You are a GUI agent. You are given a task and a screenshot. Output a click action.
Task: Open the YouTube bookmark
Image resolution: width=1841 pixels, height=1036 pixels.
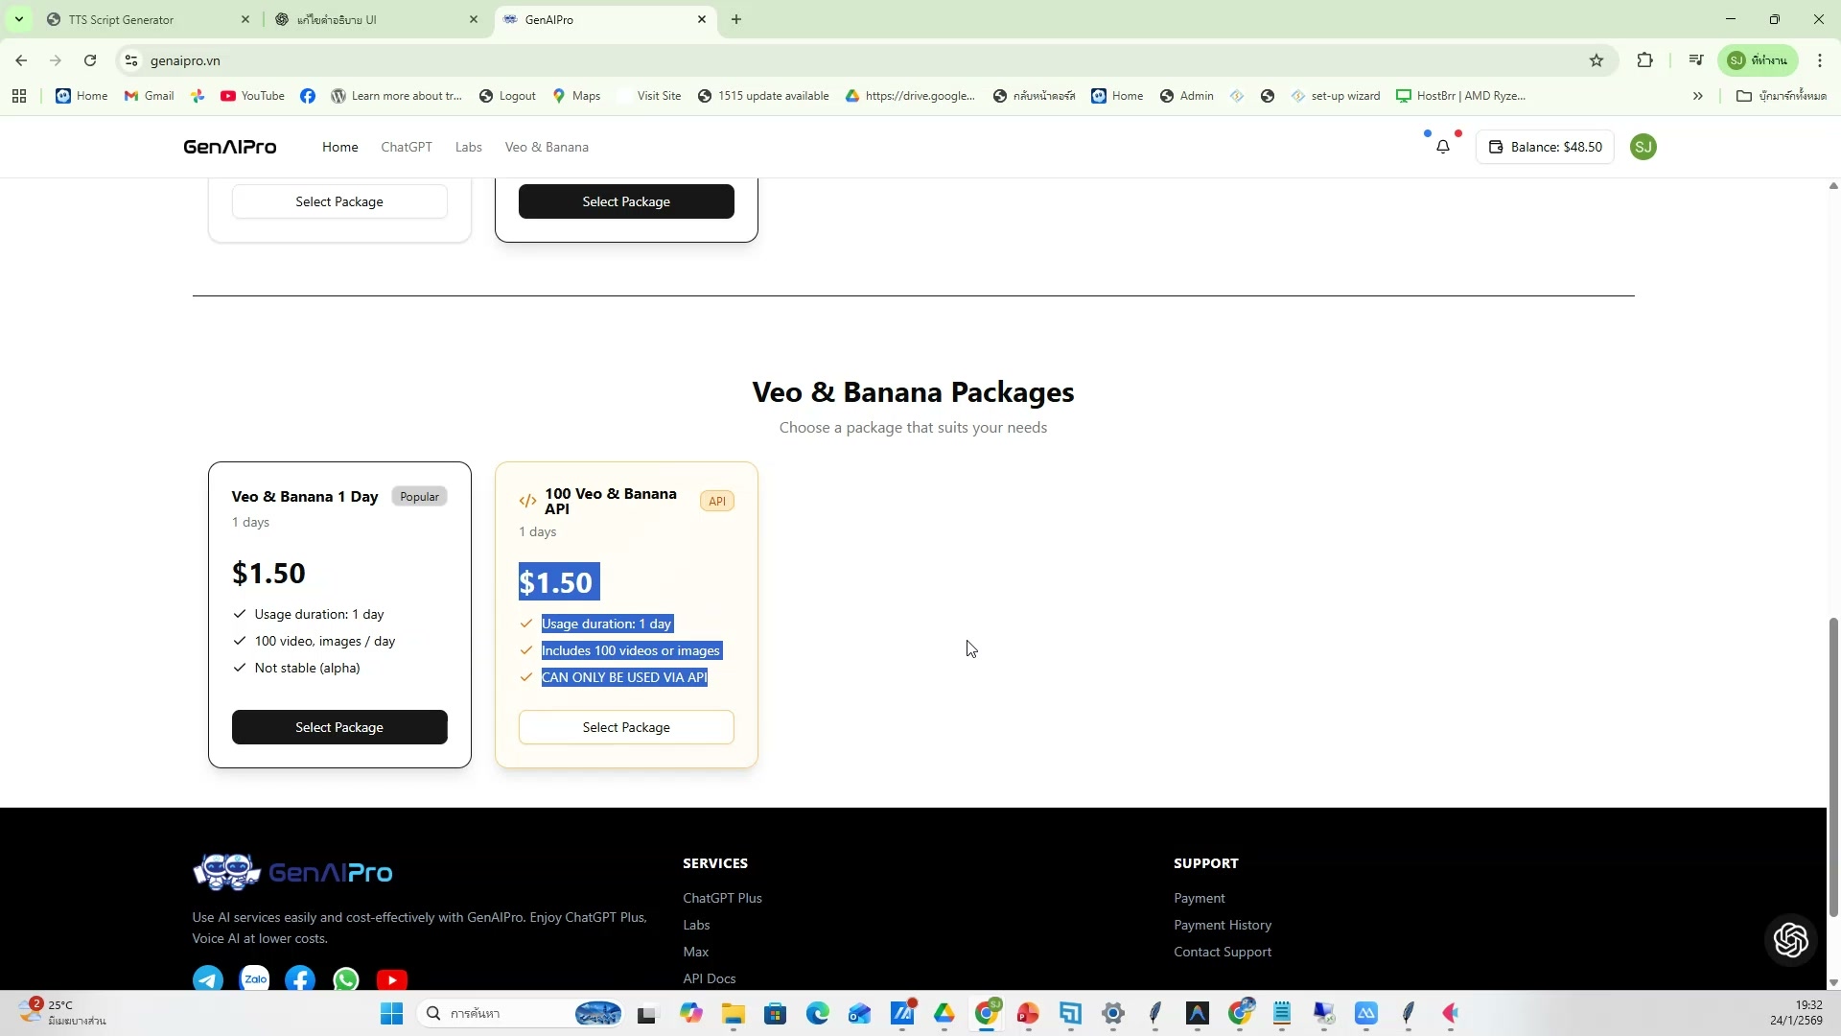[x=251, y=95]
